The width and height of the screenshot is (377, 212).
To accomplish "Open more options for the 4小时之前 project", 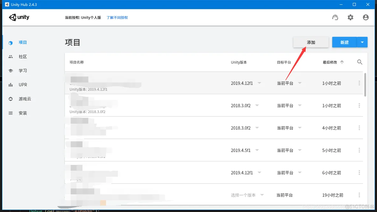I will tap(359, 128).
